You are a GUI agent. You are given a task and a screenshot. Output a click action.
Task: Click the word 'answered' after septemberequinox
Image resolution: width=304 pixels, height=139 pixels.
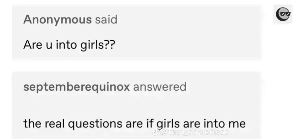[x=160, y=87]
